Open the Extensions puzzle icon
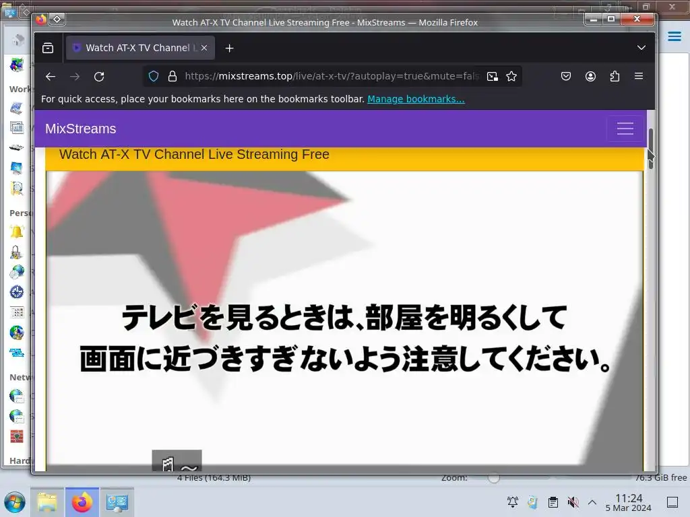Image resolution: width=690 pixels, height=517 pixels. (x=615, y=77)
